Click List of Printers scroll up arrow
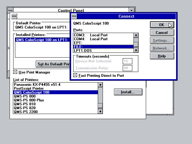192x144 pixels. (100, 85)
